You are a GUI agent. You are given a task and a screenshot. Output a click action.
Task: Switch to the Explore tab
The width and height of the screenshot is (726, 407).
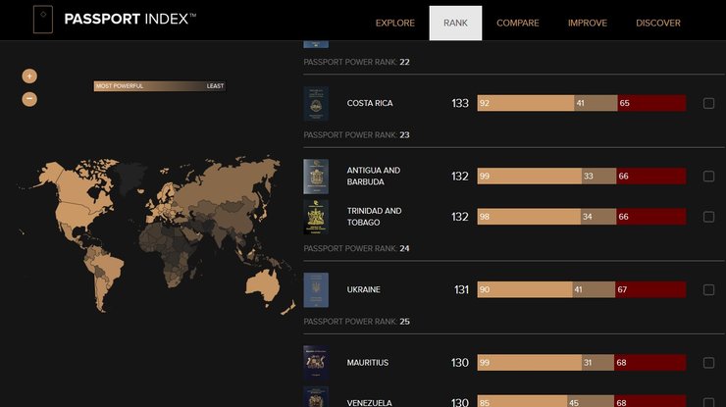(395, 23)
